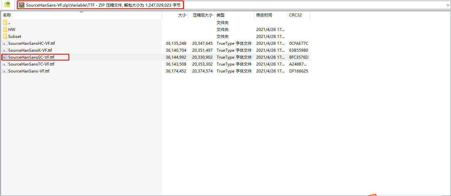Sort by the 修改时间 column header

264,15
